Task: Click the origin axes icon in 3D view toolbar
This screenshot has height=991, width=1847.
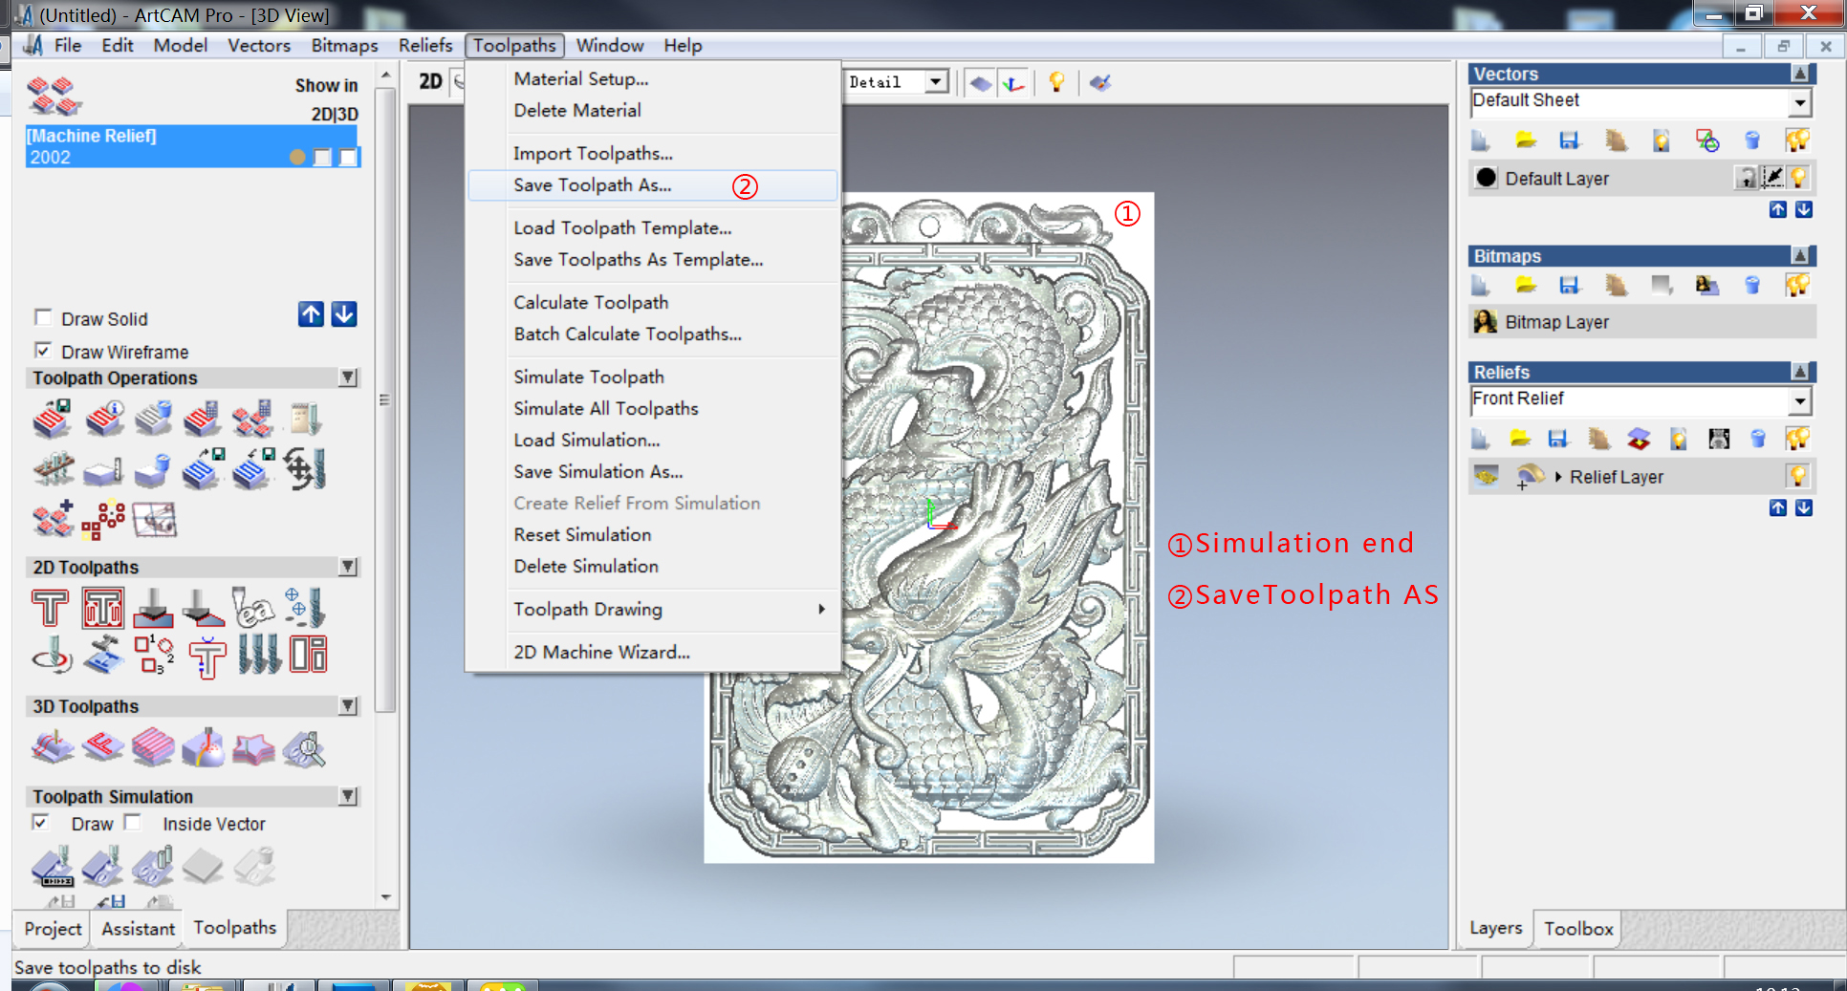Action: [1013, 83]
